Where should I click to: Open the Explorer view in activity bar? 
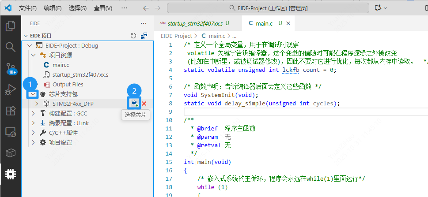pos(10,26)
